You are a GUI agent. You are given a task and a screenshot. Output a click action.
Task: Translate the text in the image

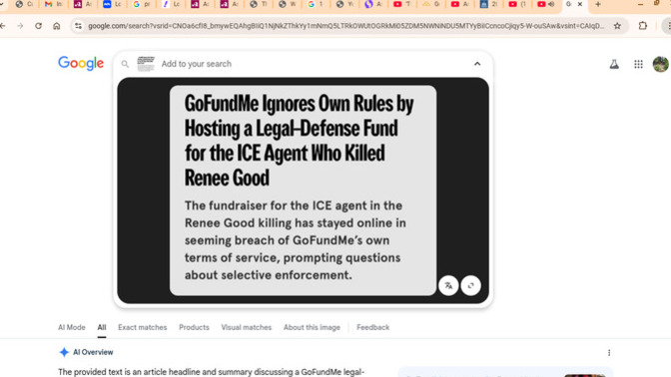coord(448,285)
